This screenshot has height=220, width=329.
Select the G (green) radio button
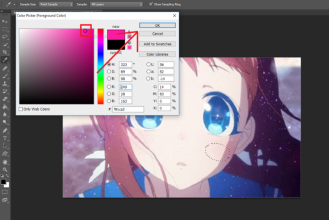coord(109,94)
